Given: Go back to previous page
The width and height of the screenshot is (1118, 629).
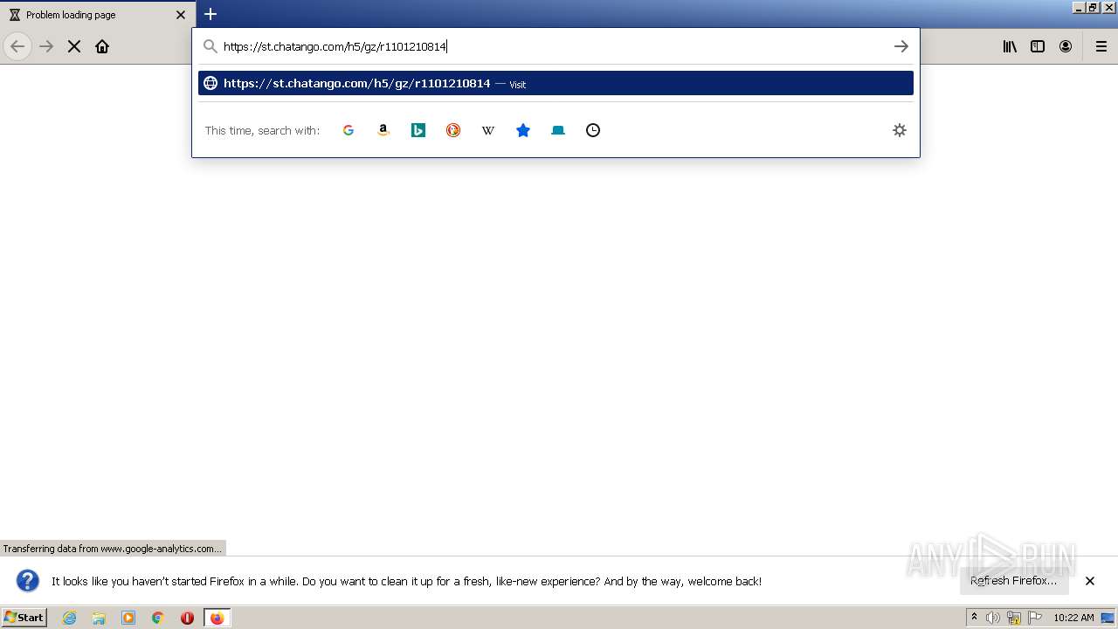Looking at the screenshot, I should pos(17,46).
